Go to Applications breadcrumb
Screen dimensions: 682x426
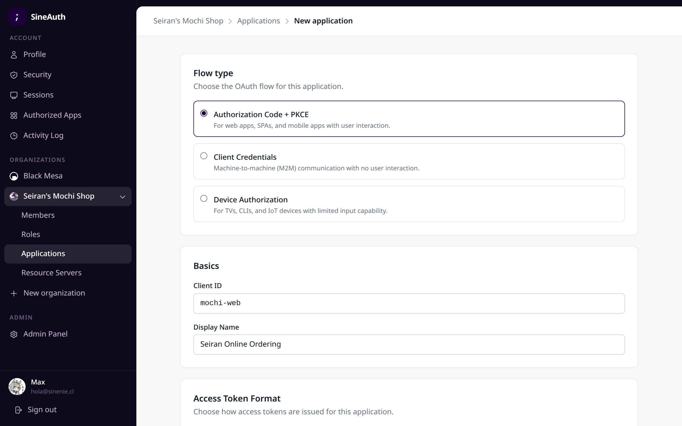pyautogui.click(x=258, y=21)
